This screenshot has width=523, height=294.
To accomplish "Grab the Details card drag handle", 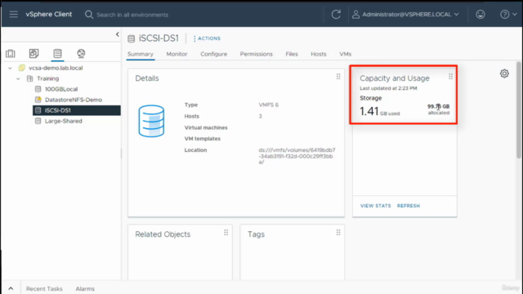I will coord(338,77).
